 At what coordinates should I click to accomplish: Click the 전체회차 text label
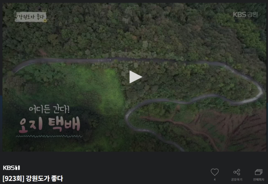pyautogui.click(x=259, y=180)
